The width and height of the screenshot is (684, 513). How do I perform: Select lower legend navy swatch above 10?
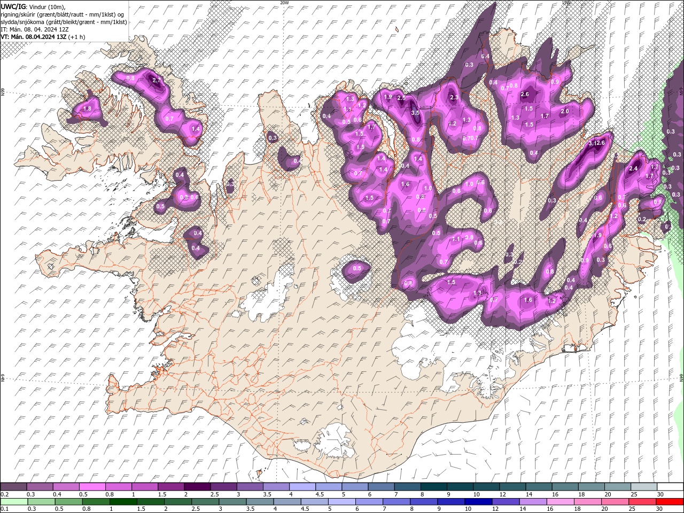(478, 502)
